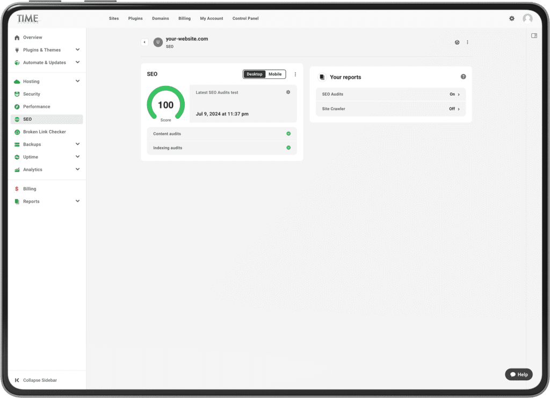This screenshot has height=398, width=550.
Task: Click the Your reports help icon
Action: tap(463, 77)
